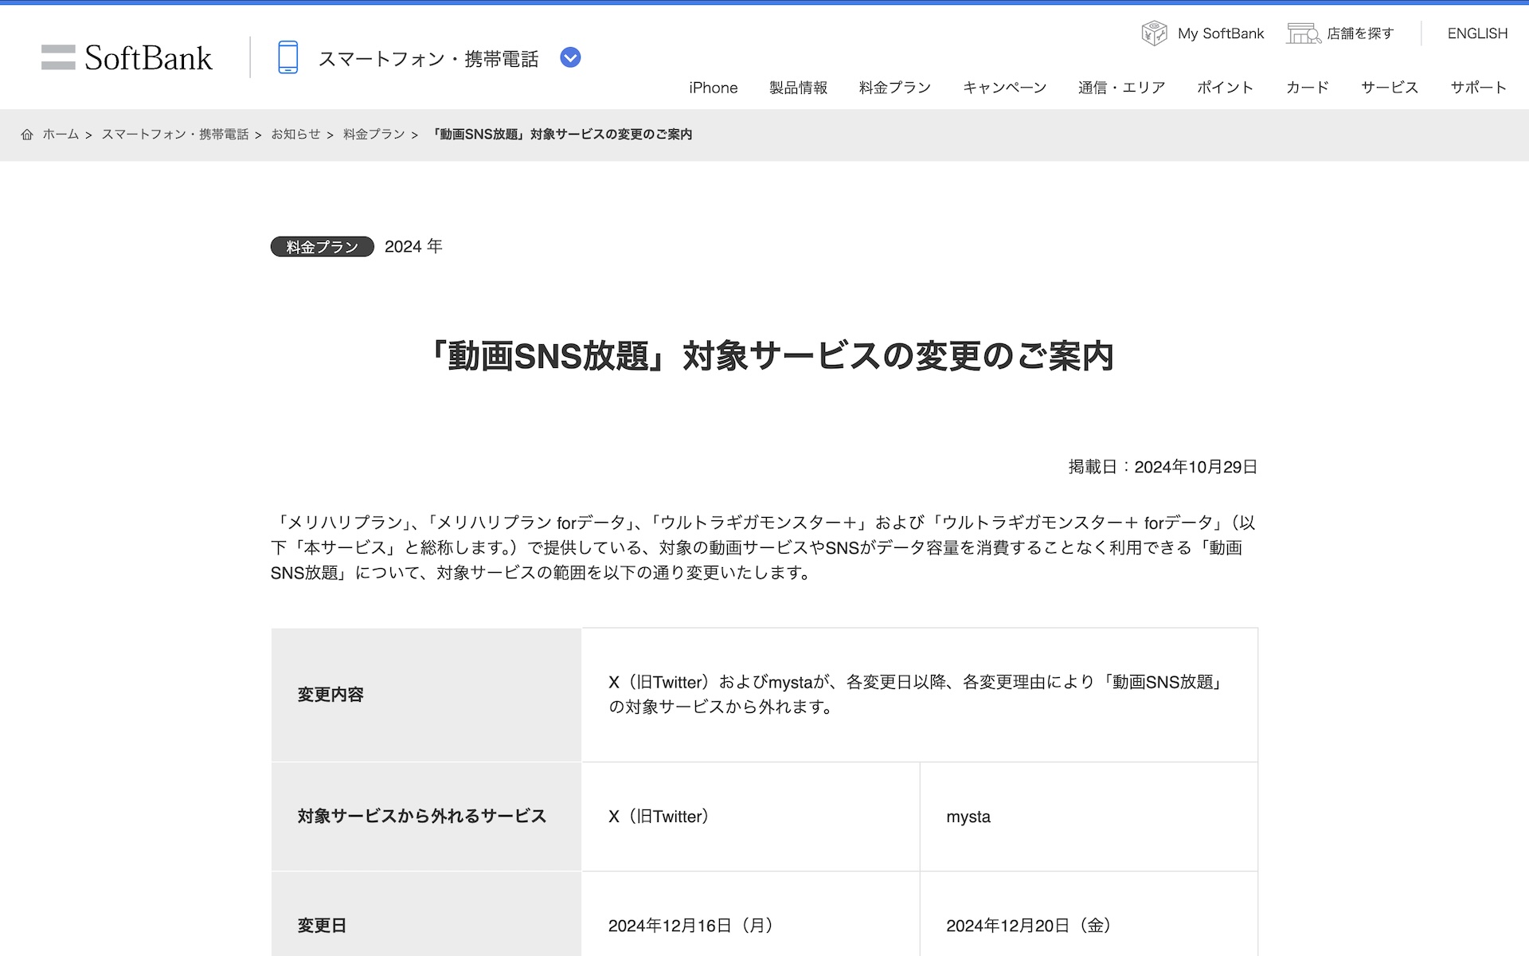Click the 料金プラン breadcrumb link
Screen dimensions: 1529x956
tap(373, 135)
